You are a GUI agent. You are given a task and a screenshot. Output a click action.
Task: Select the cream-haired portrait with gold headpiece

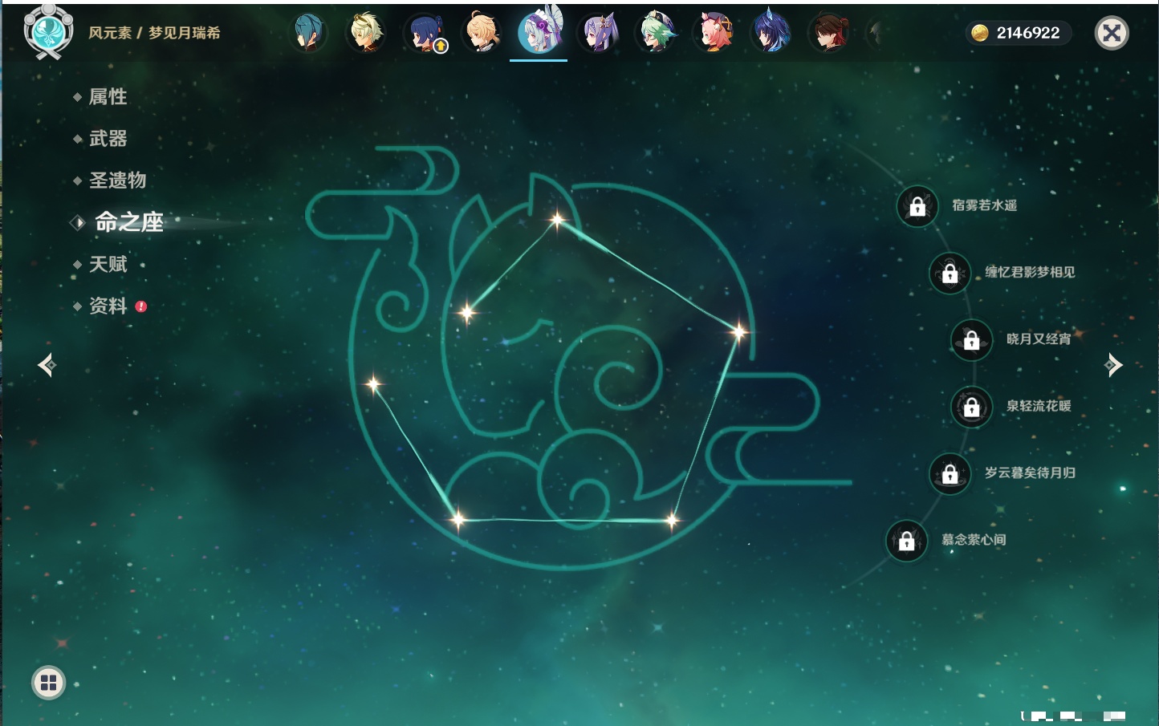367,33
